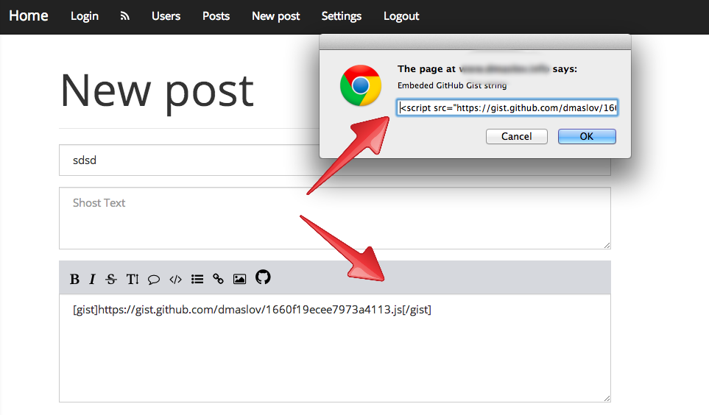Focus the Gist script string input
709x415 pixels.
coord(507,107)
